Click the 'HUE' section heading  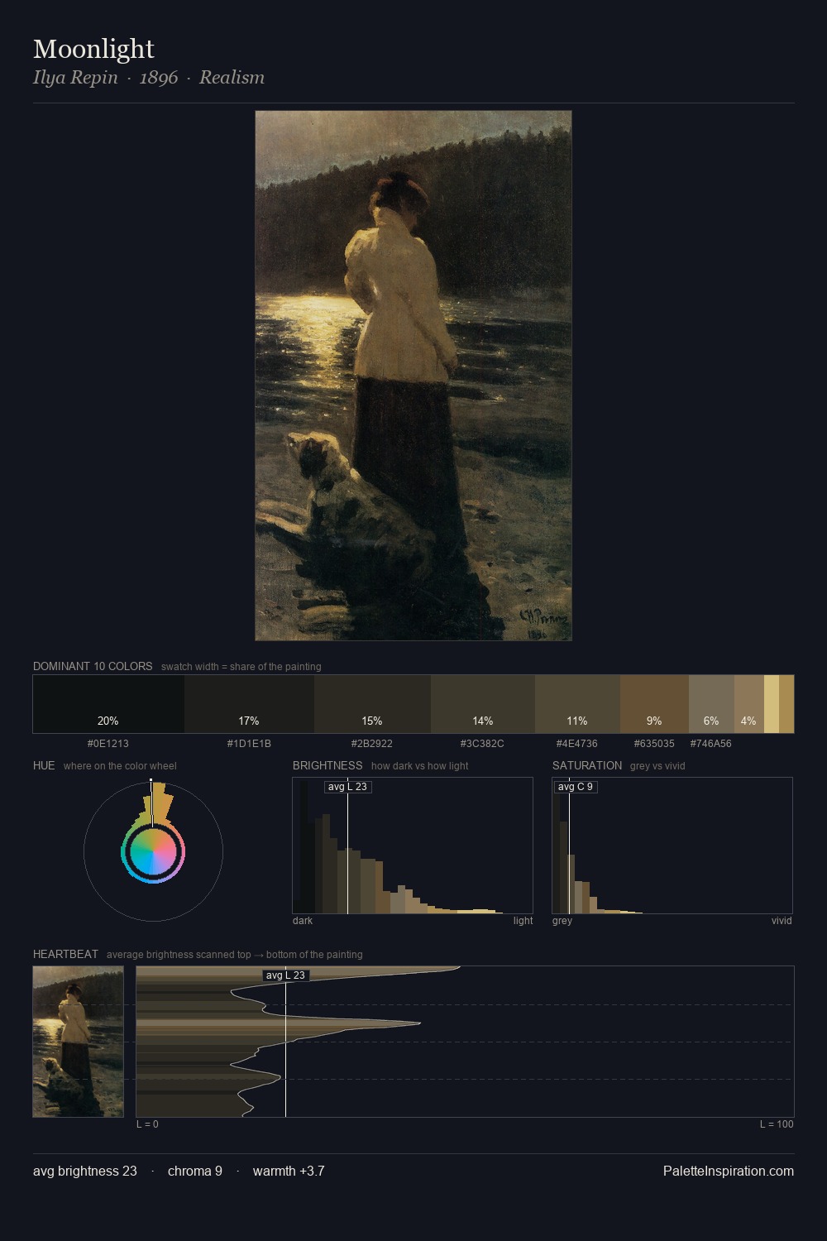(x=44, y=765)
